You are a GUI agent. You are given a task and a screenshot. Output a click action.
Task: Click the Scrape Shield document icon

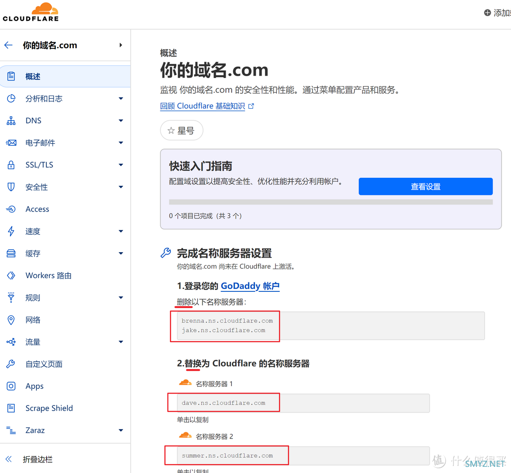(11, 408)
